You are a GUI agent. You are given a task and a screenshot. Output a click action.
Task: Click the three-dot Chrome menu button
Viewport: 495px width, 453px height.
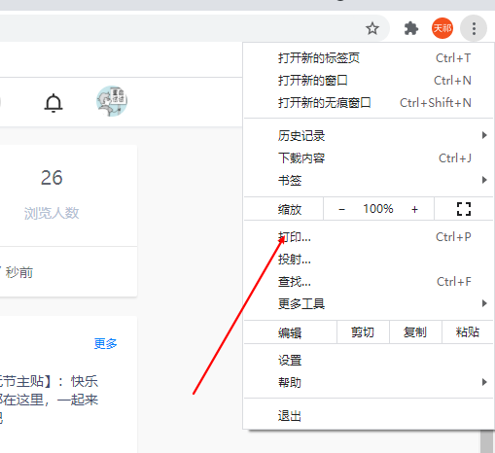click(x=474, y=28)
